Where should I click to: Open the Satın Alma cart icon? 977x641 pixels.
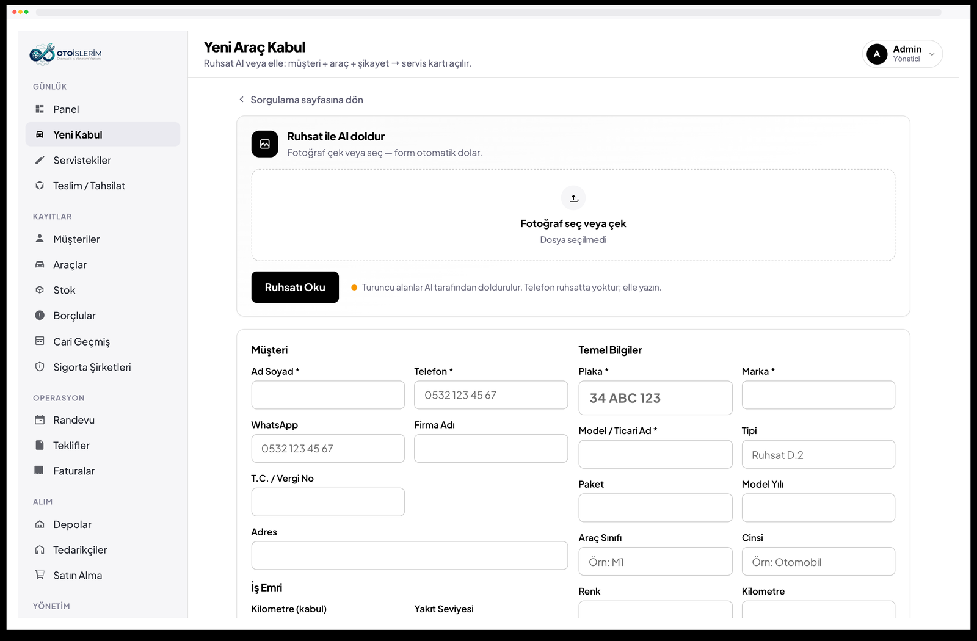(x=40, y=575)
